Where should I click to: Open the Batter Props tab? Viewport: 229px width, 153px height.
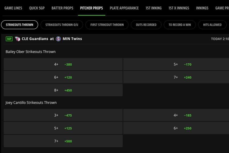click(x=62, y=8)
